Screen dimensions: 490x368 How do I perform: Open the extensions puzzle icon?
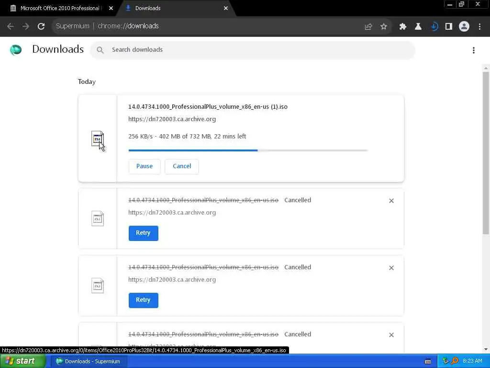tap(403, 27)
